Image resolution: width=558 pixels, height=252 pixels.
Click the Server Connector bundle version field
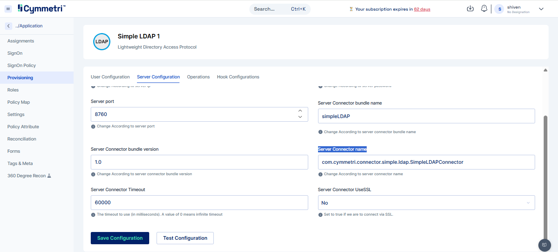(x=199, y=162)
